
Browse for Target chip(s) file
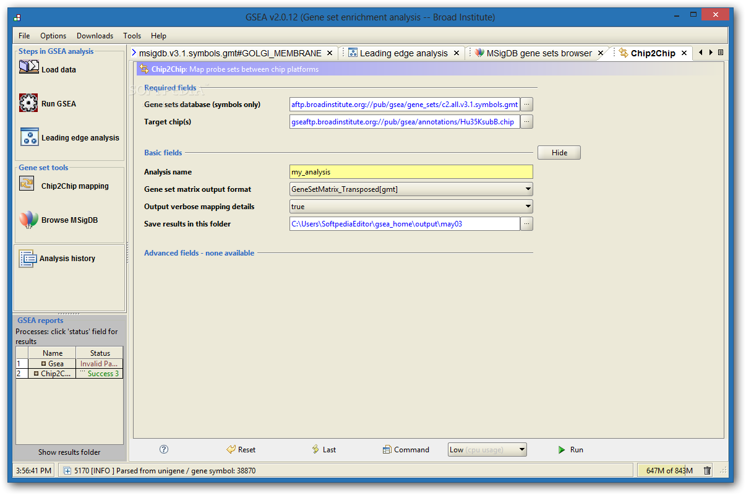click(x=526, y=122)
